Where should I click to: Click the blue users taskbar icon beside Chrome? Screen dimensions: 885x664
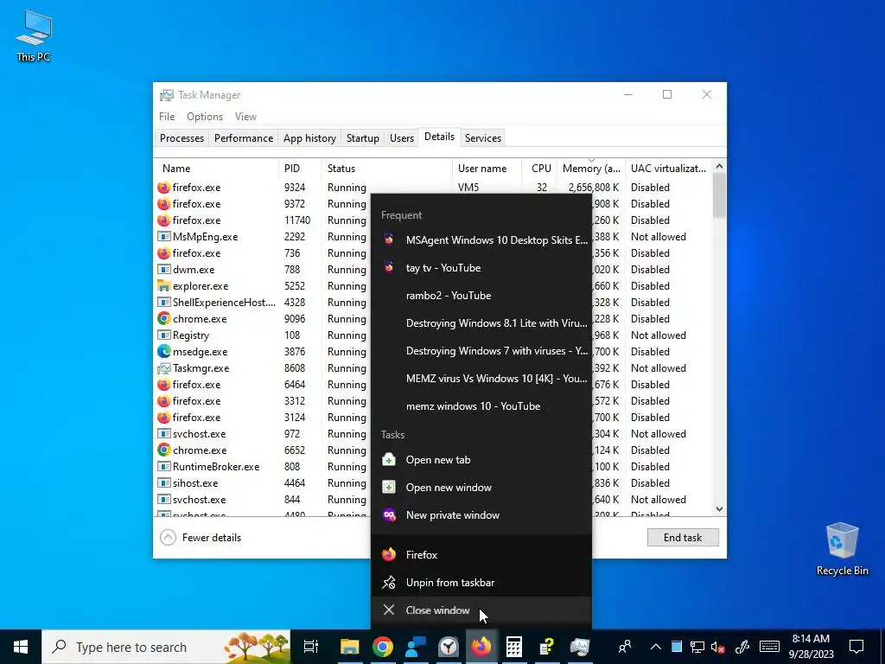(x=415, y=647)
